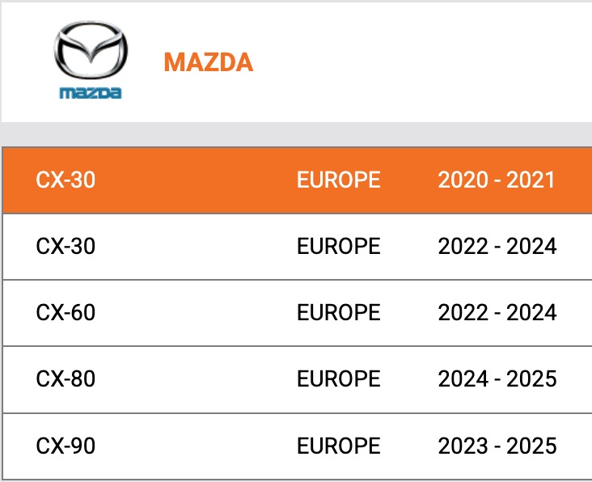
Task: Pick the CX-80 model name
Action: [66, 378]
